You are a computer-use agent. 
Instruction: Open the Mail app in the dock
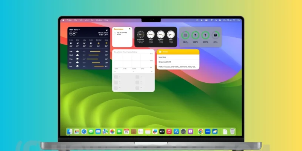[98, 131]
